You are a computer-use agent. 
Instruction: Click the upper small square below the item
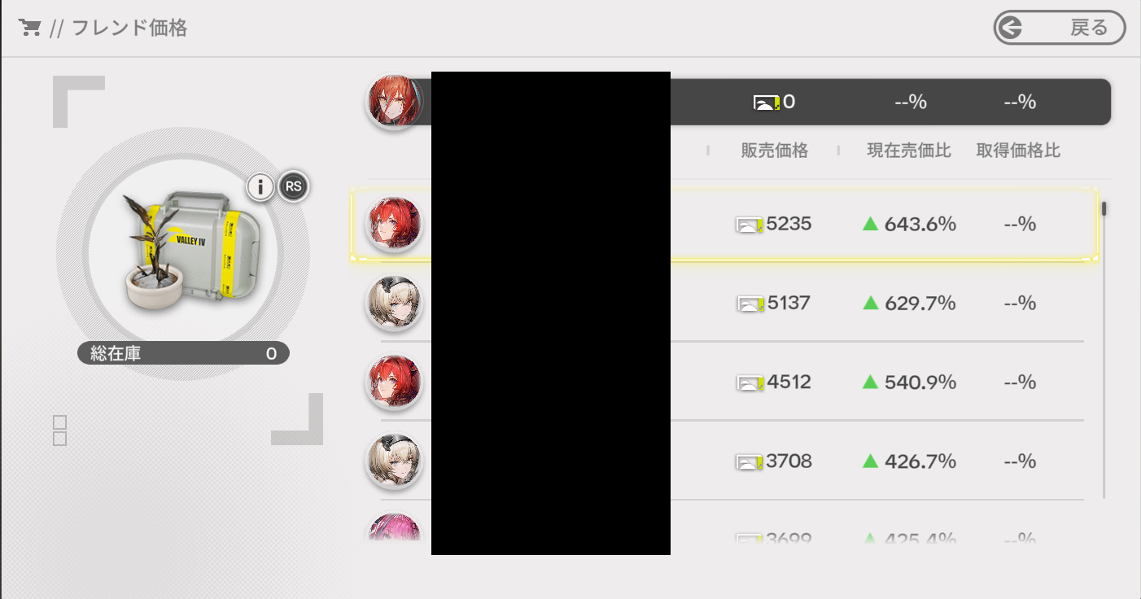(x=59, y=422)
